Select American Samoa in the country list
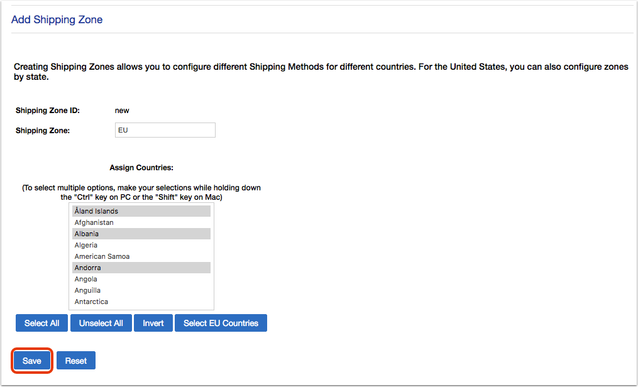638x387 pixels. coord(141,256)
